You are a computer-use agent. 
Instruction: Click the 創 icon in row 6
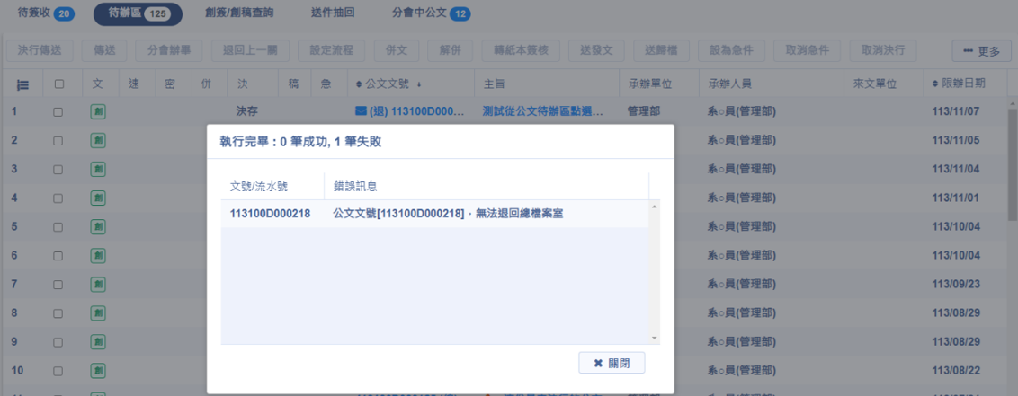coord(98,255)
